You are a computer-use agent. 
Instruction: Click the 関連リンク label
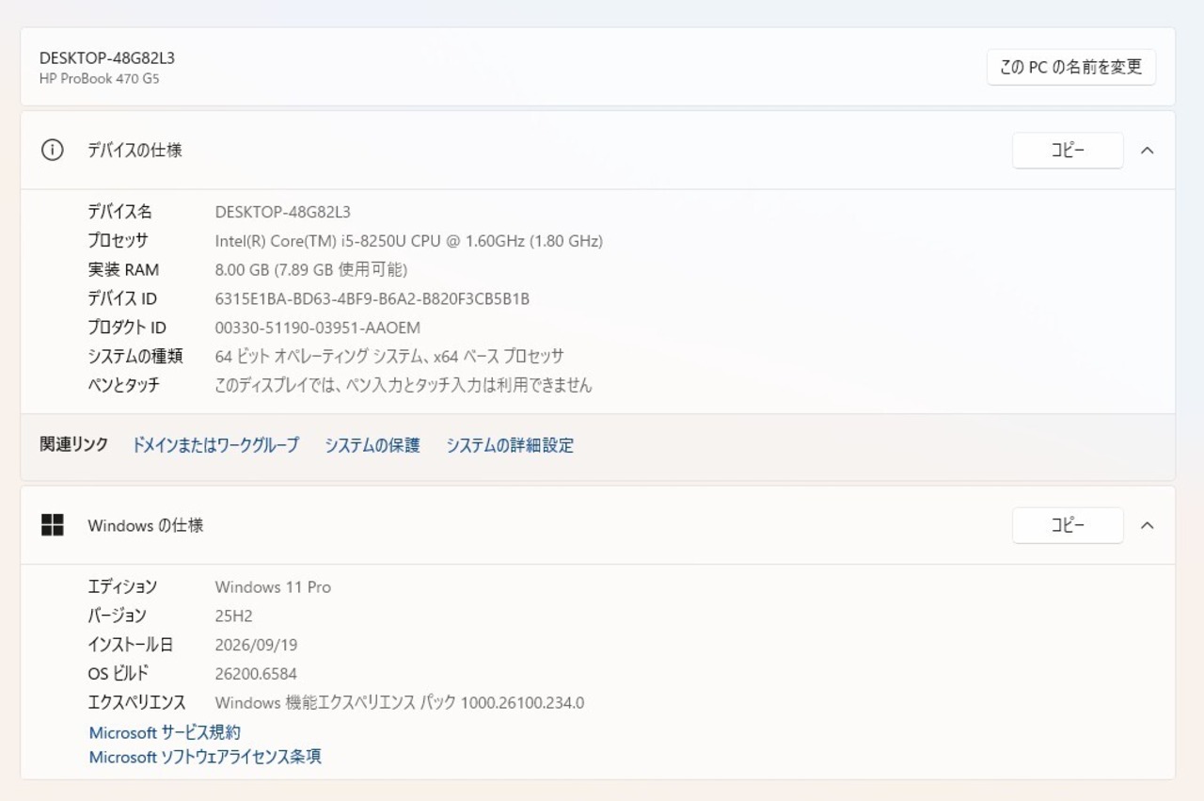tap(74, 444)
